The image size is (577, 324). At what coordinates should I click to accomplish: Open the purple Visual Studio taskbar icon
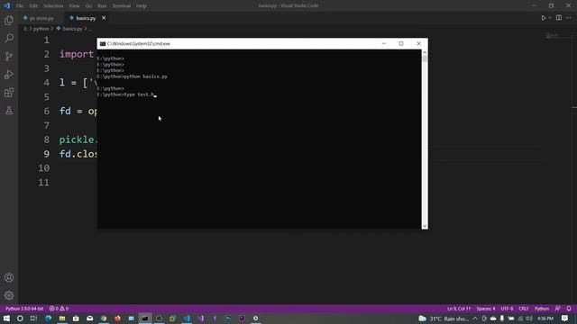point(200,318)
